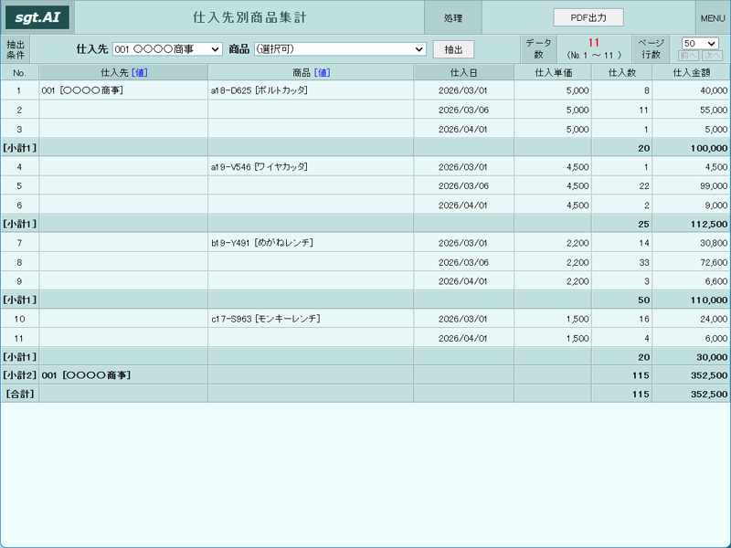Click the [値] link in 商品 header
Image resolution: width=731 pixels, height=548 pixels.
tap(323, 73)
